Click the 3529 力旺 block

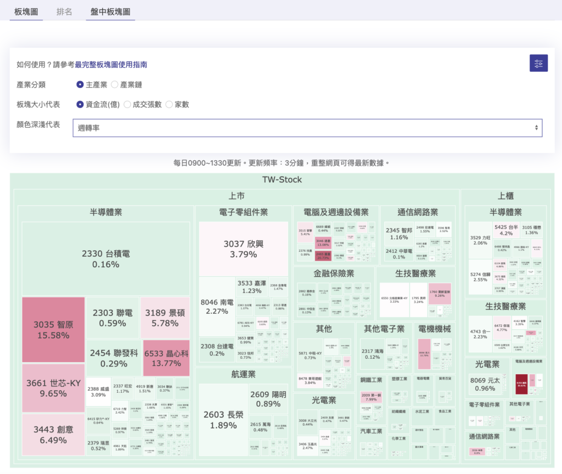[480, 240]
